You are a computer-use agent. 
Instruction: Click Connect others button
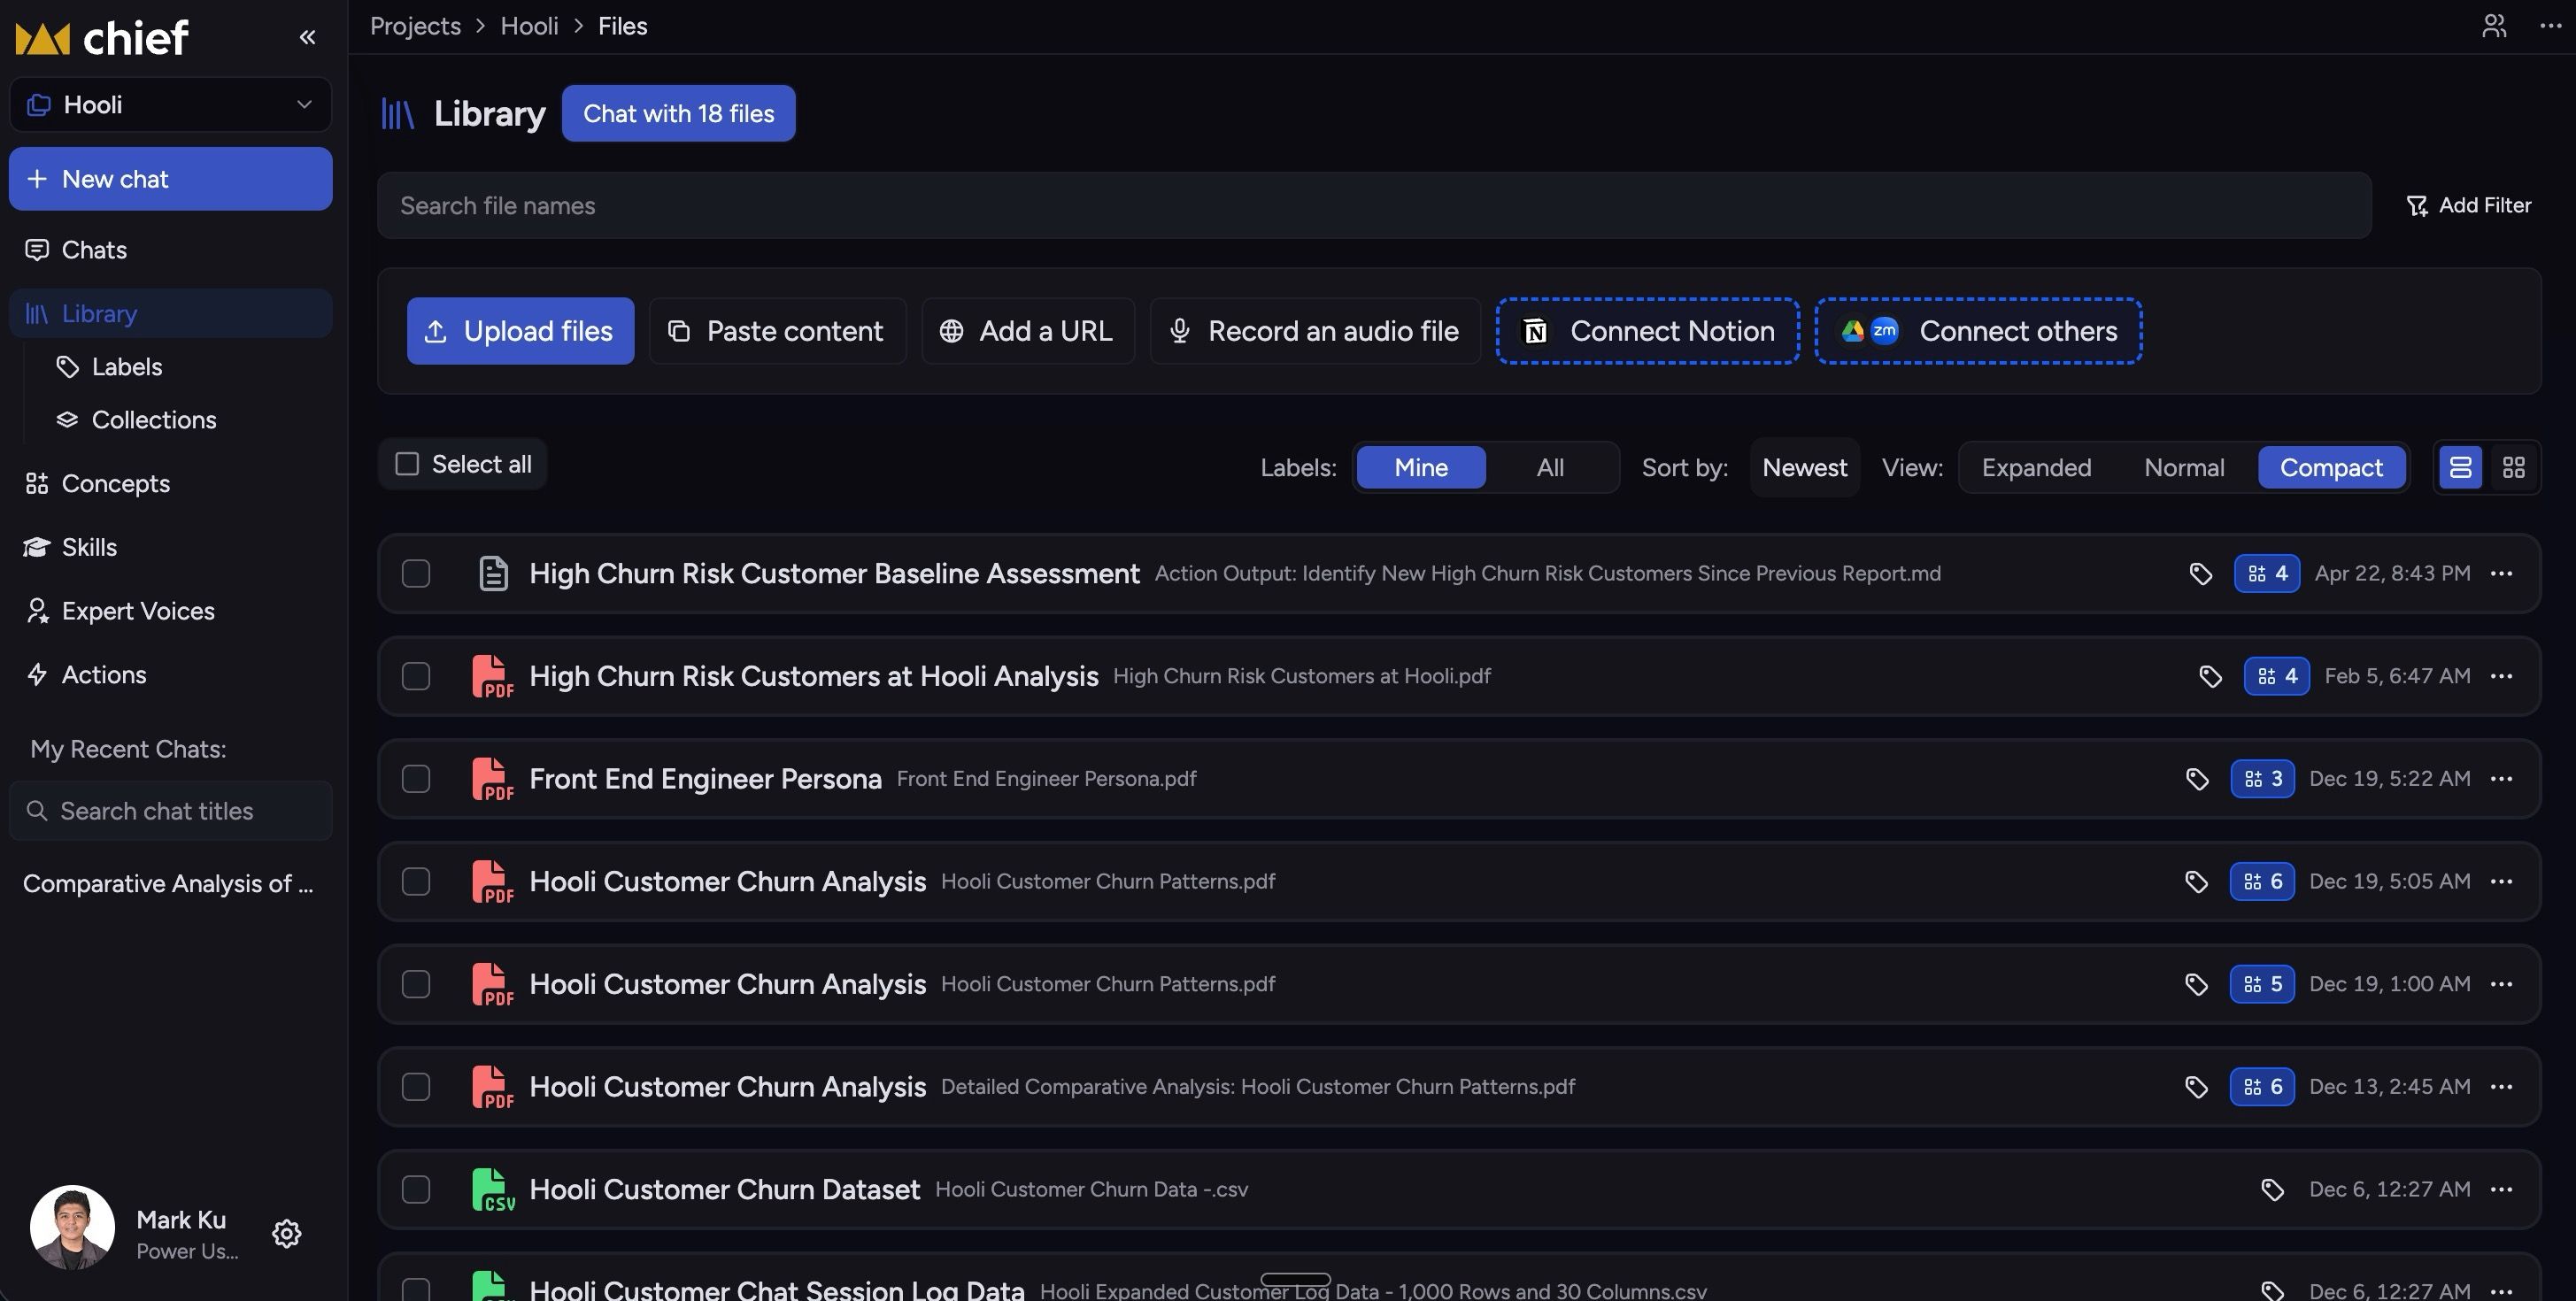pyautogui.click(x=1978, y=331)
